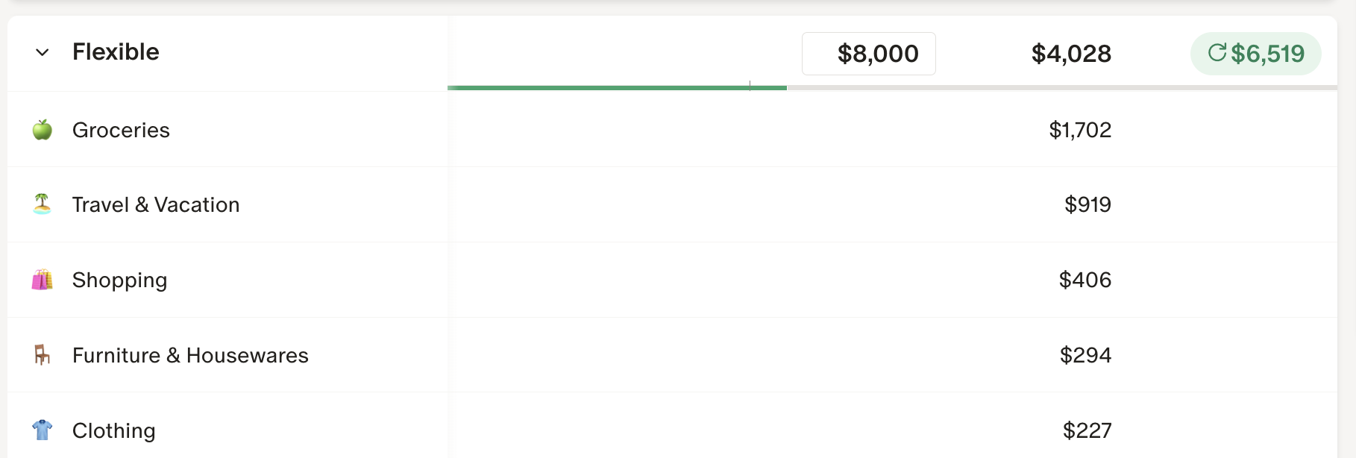Edit the $8,000 Flexible budget field

[x=869, y=54]
